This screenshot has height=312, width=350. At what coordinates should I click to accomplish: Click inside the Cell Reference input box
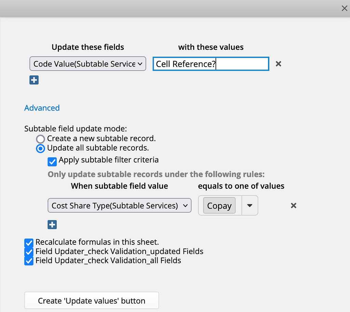point(211,64)
